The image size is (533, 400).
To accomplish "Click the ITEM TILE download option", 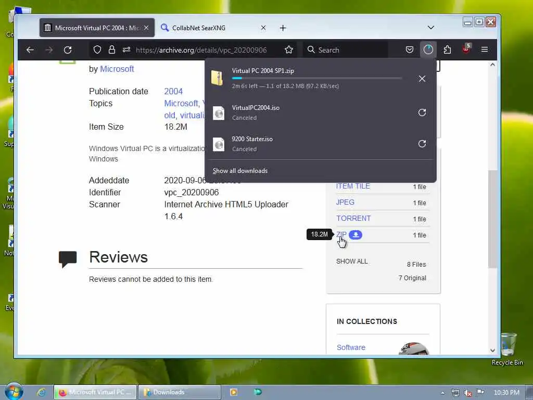I will [353, 186].
